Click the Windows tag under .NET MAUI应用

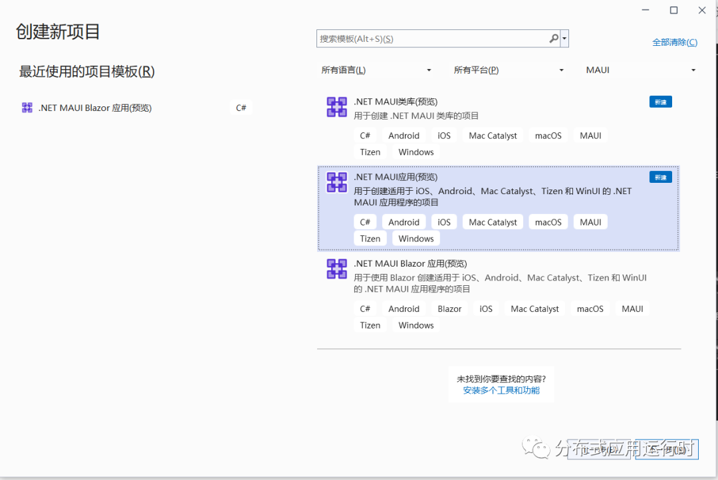[x=416, y=239]
